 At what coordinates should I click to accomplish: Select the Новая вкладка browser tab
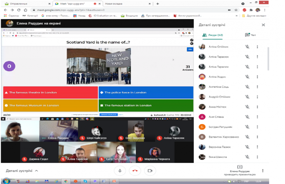[x=128, y=4]
